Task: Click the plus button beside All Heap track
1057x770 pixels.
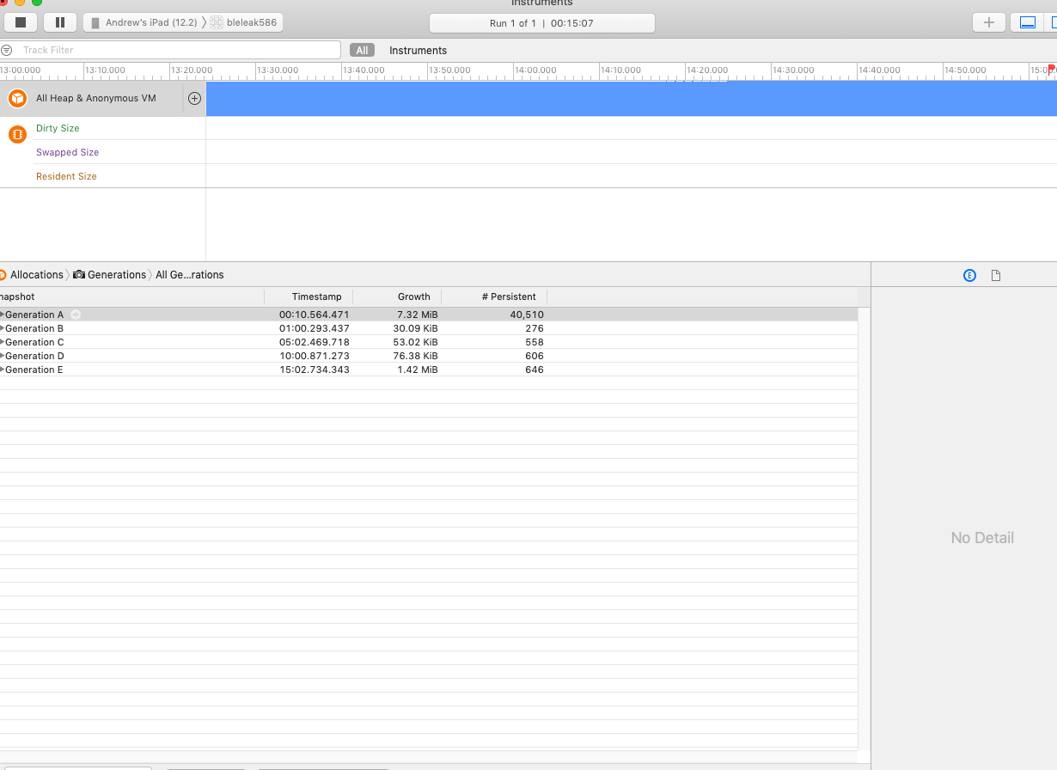Action: (x=194, y=98)
